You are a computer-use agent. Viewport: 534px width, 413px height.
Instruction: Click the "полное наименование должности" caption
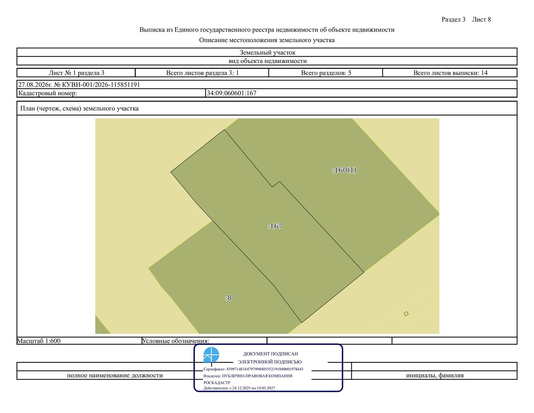coord(115,375)
